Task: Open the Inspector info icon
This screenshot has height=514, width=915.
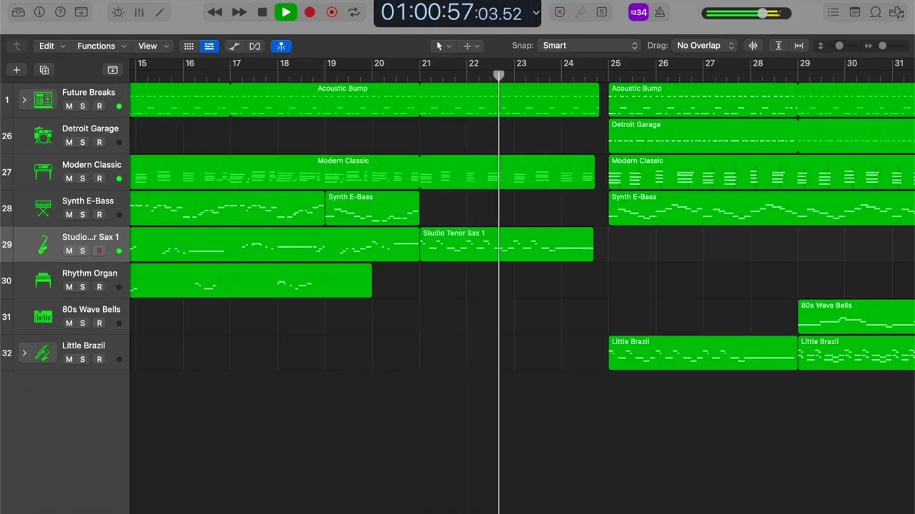Action: 39,12
